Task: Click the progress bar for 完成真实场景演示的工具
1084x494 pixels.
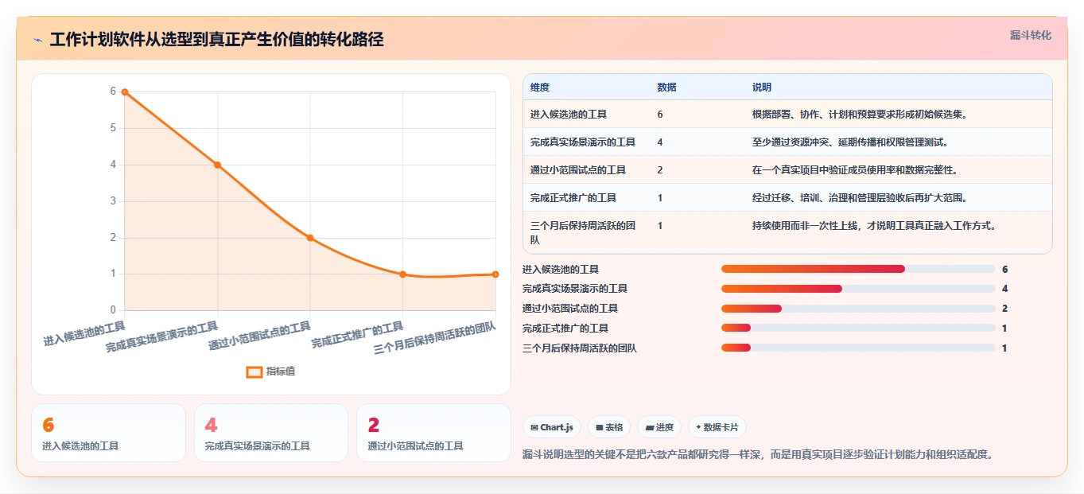Action: [858, 289]
